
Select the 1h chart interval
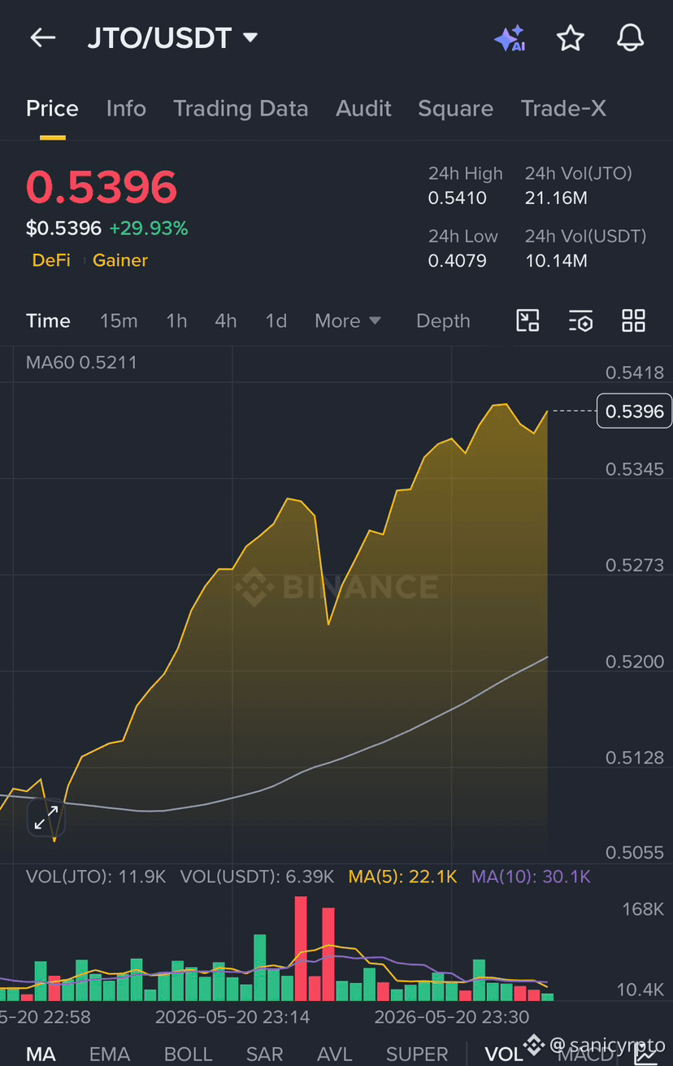pos(176,321)
